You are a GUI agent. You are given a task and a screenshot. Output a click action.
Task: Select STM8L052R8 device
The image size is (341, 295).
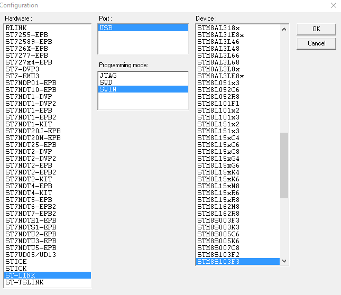coord(238,97)
